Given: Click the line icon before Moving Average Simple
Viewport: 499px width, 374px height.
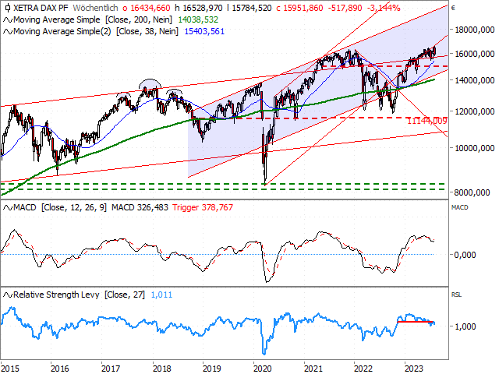Looking at the screenshot, I should [x=8, y=20].
